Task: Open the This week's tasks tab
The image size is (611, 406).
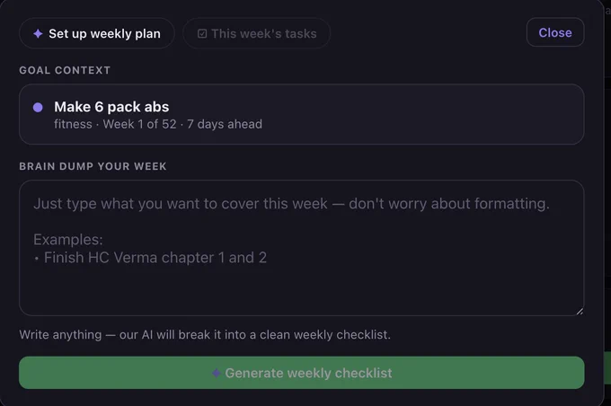Action: (x=257, y=33)
